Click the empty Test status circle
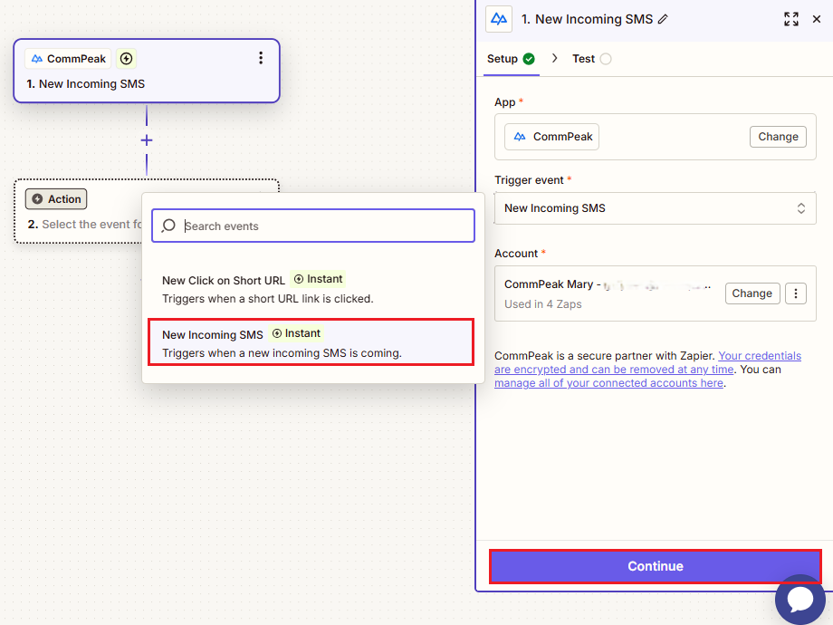The height and width of the screenshot is (625, 833). point(606,59)
